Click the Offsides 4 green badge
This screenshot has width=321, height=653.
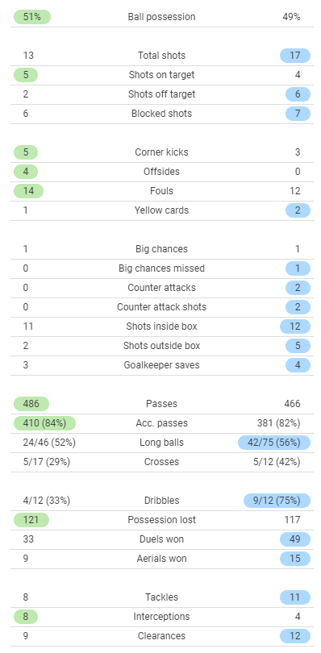tap(26, 172)
